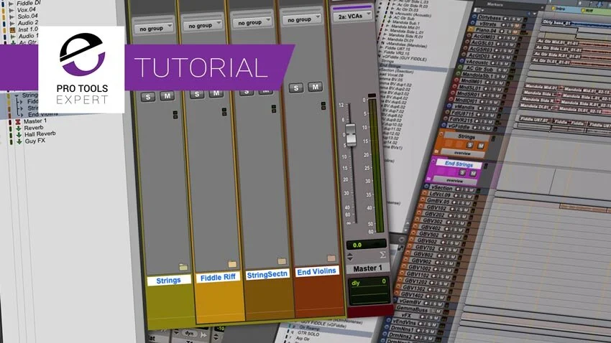Click the Master 1 volume fader cap
This screenshot has width=611, height=343.
point(351,135)
